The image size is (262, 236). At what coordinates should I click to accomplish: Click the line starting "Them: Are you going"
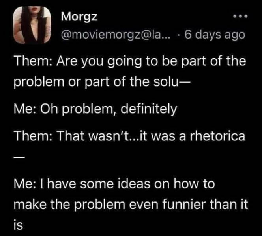pyautogui.click(x=129, y=62)
